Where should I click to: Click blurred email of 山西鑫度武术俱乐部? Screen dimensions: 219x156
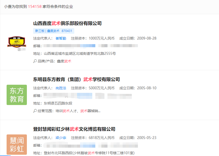(91, 46)
